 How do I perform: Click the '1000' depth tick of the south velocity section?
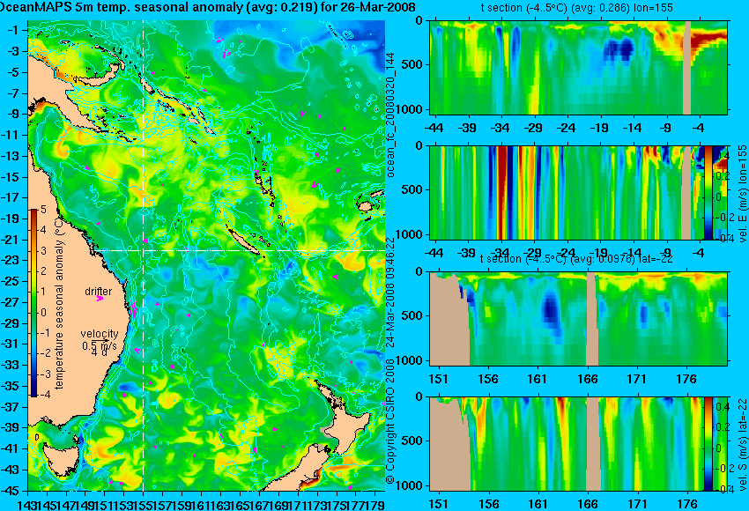coord(411,485)
